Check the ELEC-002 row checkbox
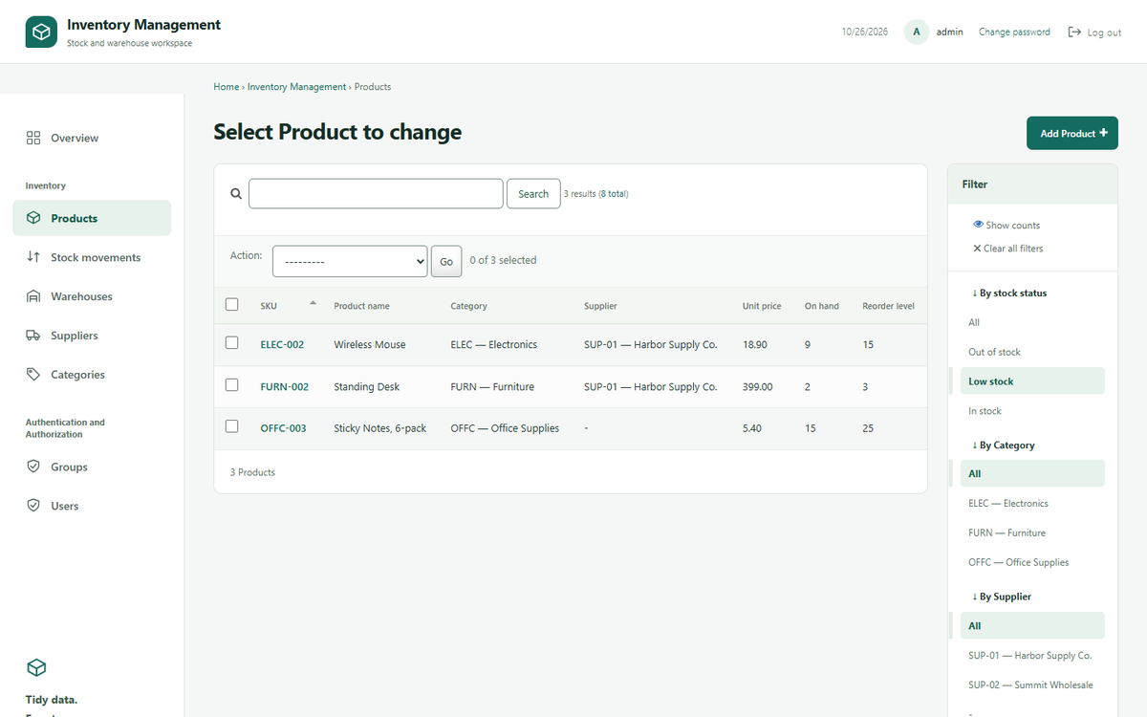This screenshot has height=717, width=1147. coord(231,342)
